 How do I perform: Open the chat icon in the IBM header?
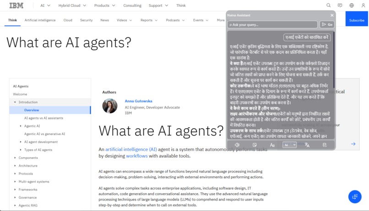click(340, 5)
